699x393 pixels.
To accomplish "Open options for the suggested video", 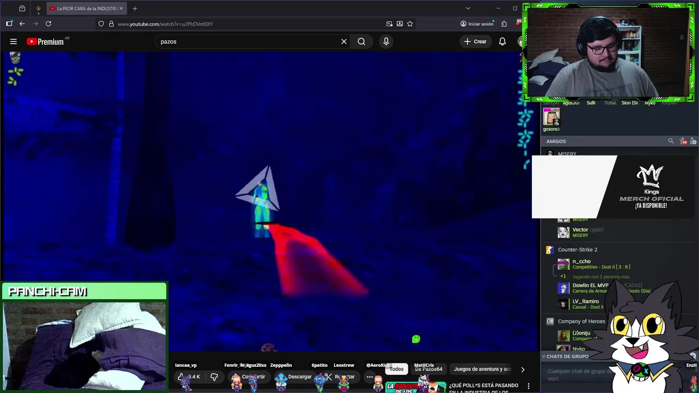I will point(528,386).
